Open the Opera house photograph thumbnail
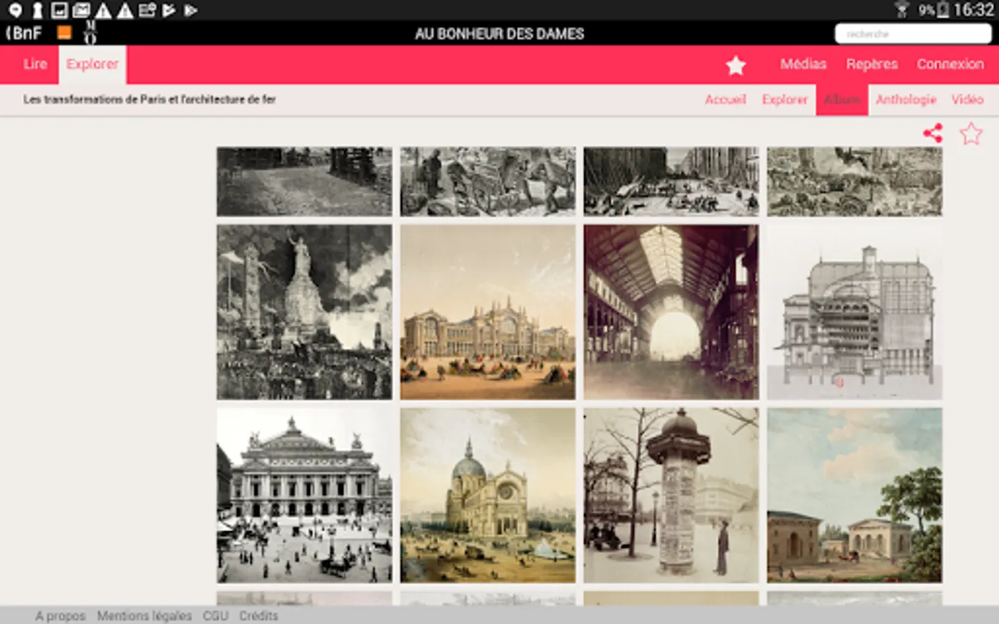This screenshot has height=624, width=999. pos(304,495)
